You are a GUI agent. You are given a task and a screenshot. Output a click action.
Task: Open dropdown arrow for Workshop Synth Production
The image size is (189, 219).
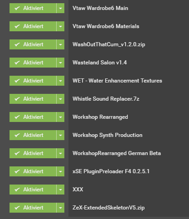[60, 135]
